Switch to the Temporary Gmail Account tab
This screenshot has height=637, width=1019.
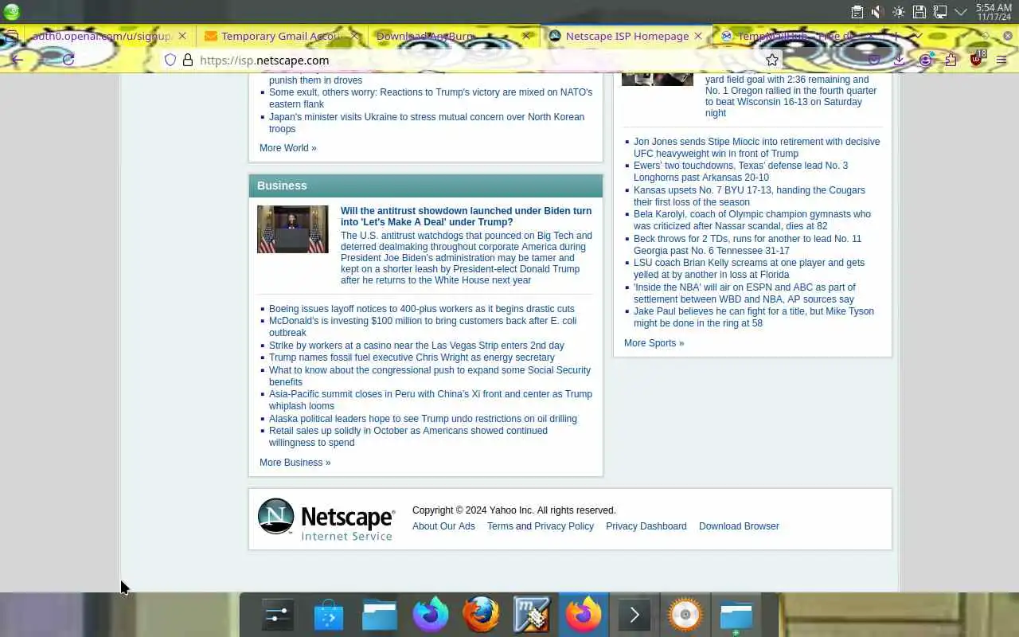click(280, 36)
